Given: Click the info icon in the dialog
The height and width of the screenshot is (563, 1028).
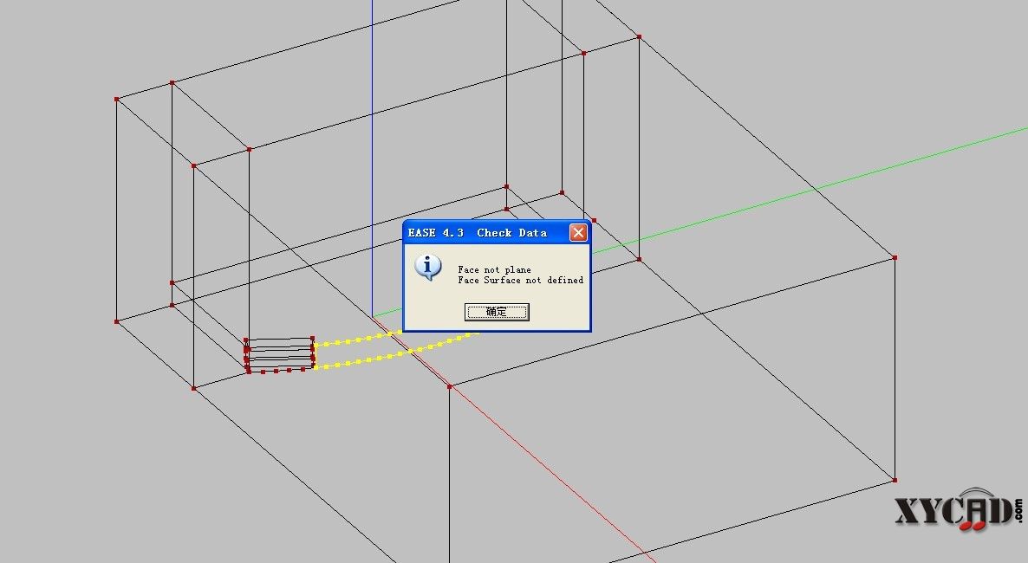Looking at the screenshot, I should tap(428, 268).
